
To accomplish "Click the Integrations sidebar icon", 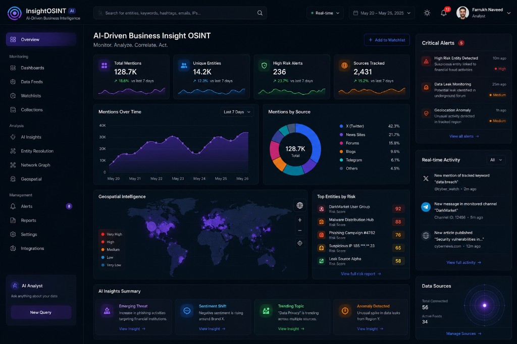I will pos(13,249).
